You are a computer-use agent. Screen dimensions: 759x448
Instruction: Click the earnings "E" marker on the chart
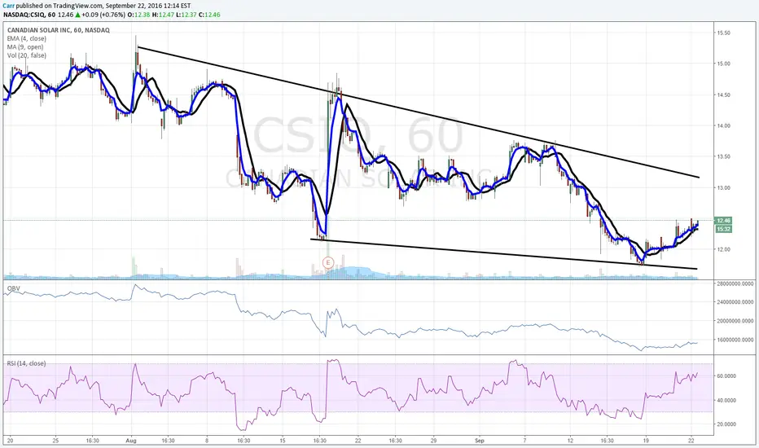coord(327,263)
